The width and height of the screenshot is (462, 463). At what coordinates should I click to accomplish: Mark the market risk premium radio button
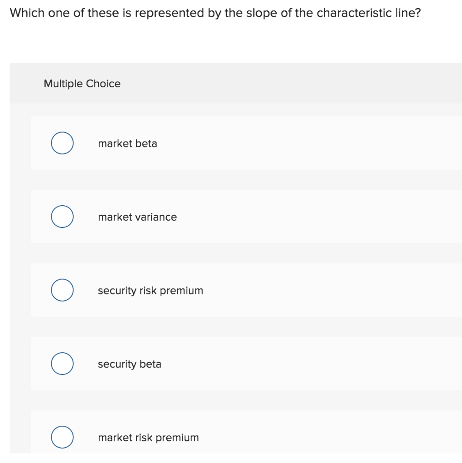tap(62, 437)
